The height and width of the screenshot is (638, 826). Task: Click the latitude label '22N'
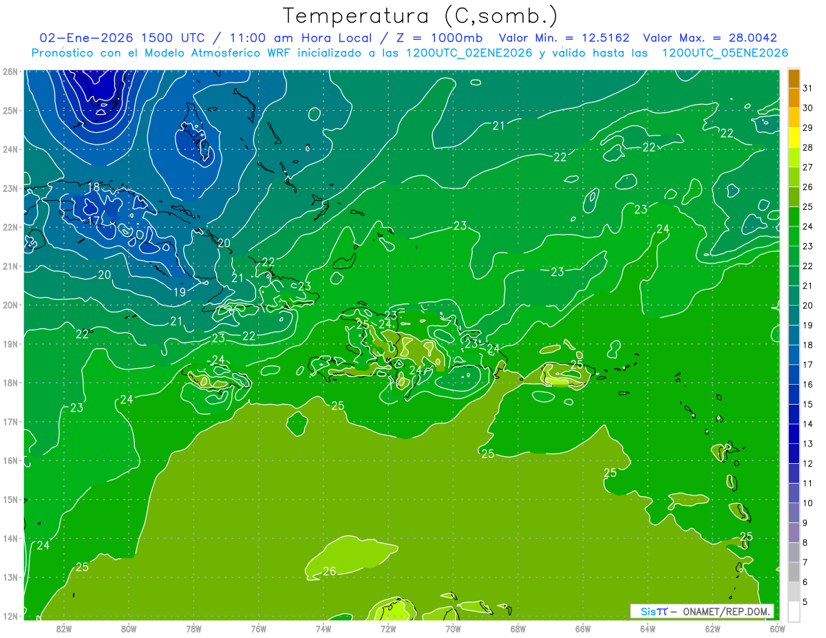[10, 227]
